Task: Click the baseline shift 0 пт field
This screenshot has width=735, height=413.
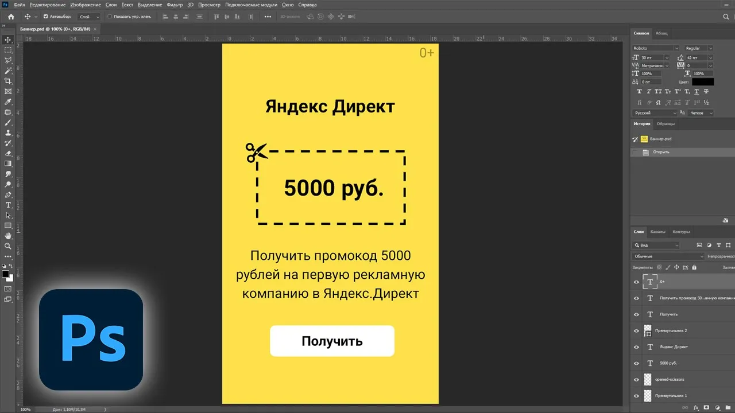Action: pyautogui.click(x=652, y=82)
